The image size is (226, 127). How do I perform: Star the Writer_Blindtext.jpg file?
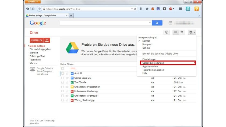click(x=67, y=100)
